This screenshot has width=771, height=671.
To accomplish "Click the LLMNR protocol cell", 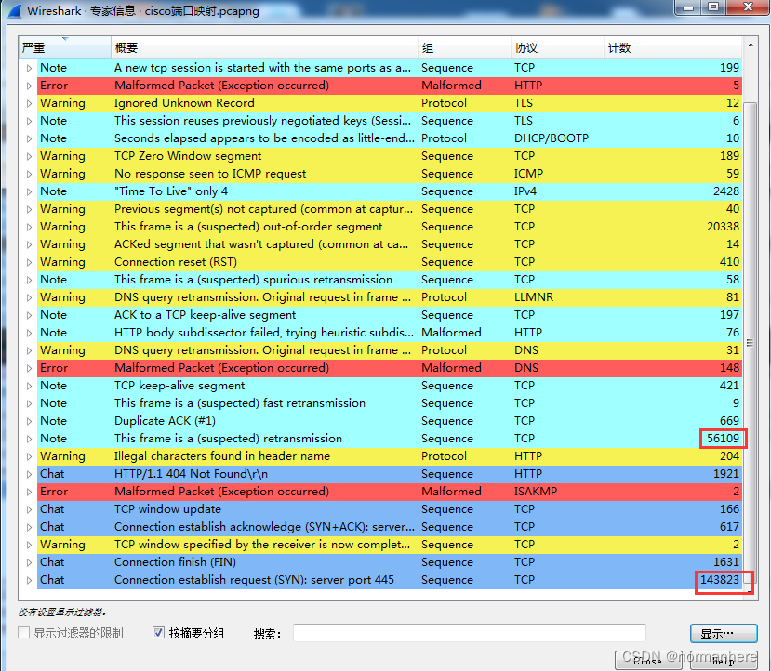I will tap(534, 297).
